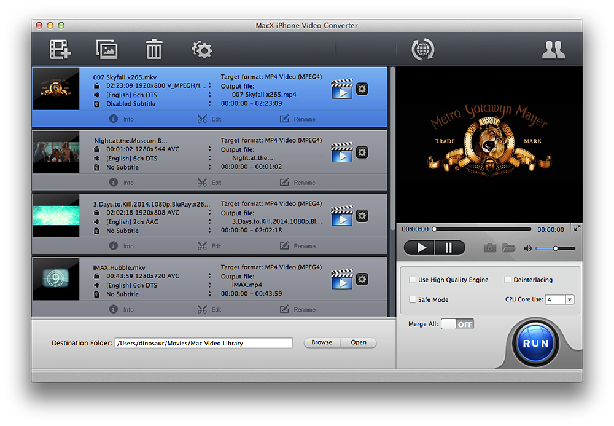Screen dimensions: 614x426
Task: Enable Use High Quality Engine checkbox
Action: (x=413, y=280)
